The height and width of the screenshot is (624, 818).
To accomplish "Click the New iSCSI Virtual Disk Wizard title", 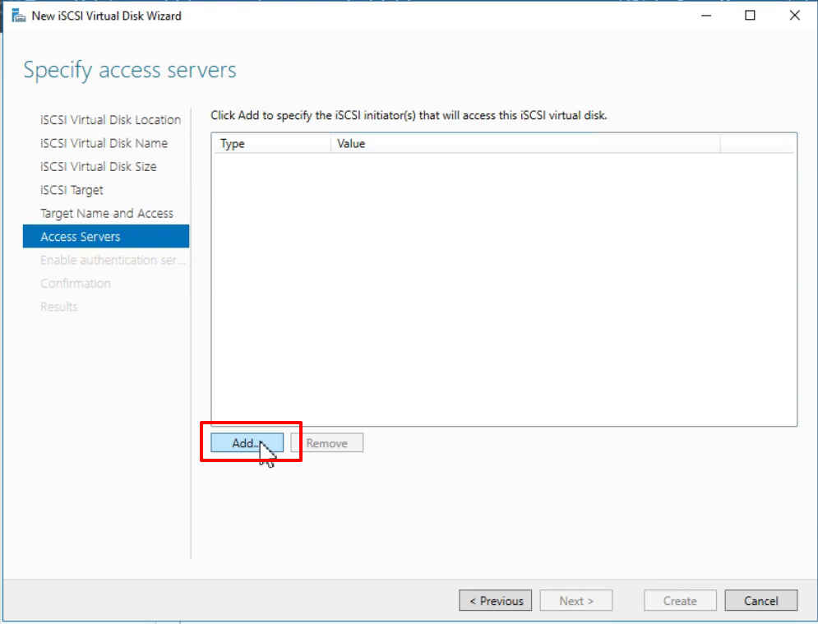I will (x=106, y=16).
